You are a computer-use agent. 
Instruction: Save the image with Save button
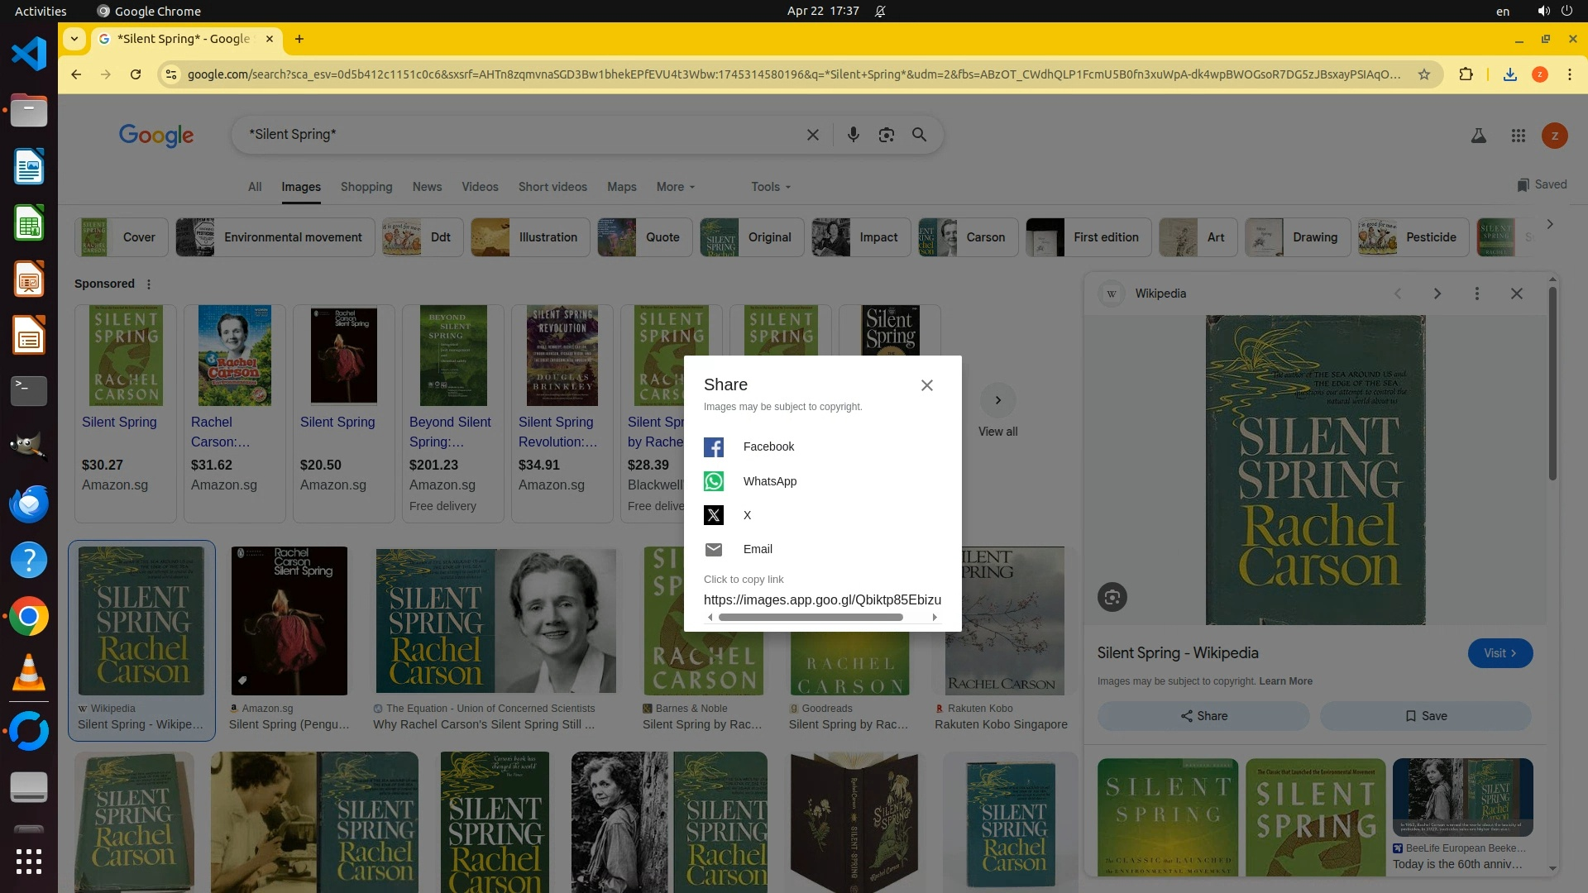coord(1425,716)
